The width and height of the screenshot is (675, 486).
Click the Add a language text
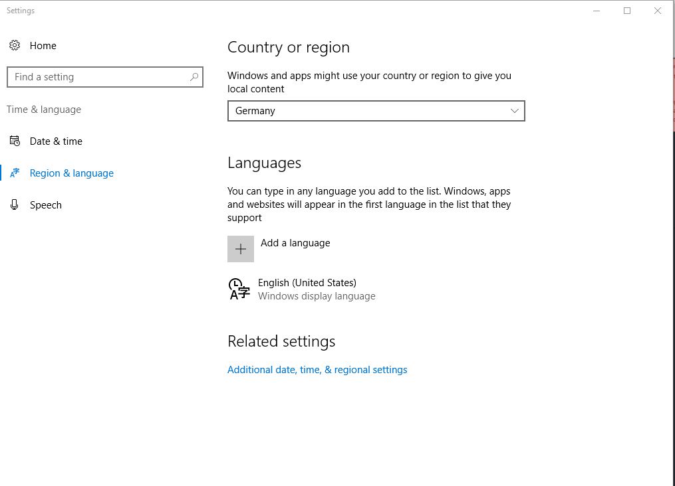(x=295, y=243)
